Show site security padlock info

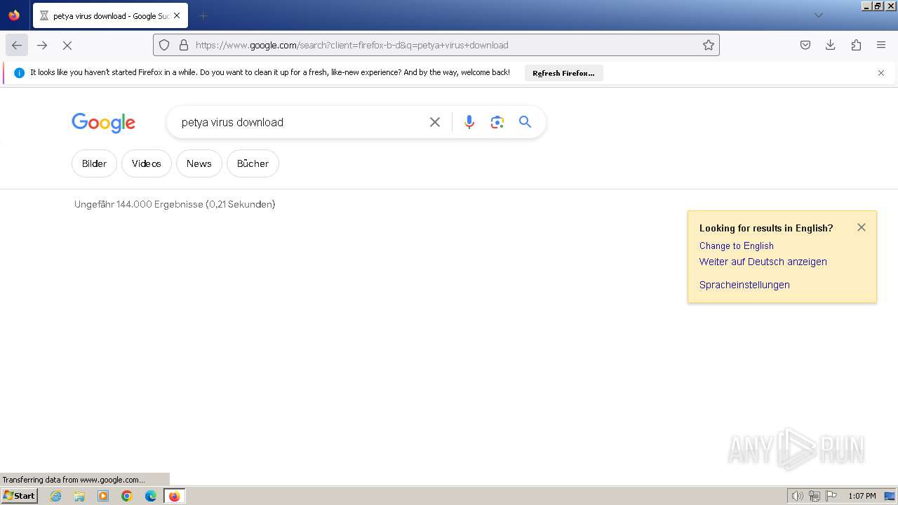tap(184, 45)
